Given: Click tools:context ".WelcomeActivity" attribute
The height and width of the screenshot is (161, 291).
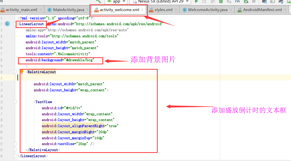Looking at the screenshot, I should (x=58, y=54).
